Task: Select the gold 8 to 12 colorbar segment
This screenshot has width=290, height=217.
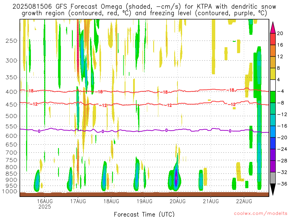Action: click(x=273, y=62)
